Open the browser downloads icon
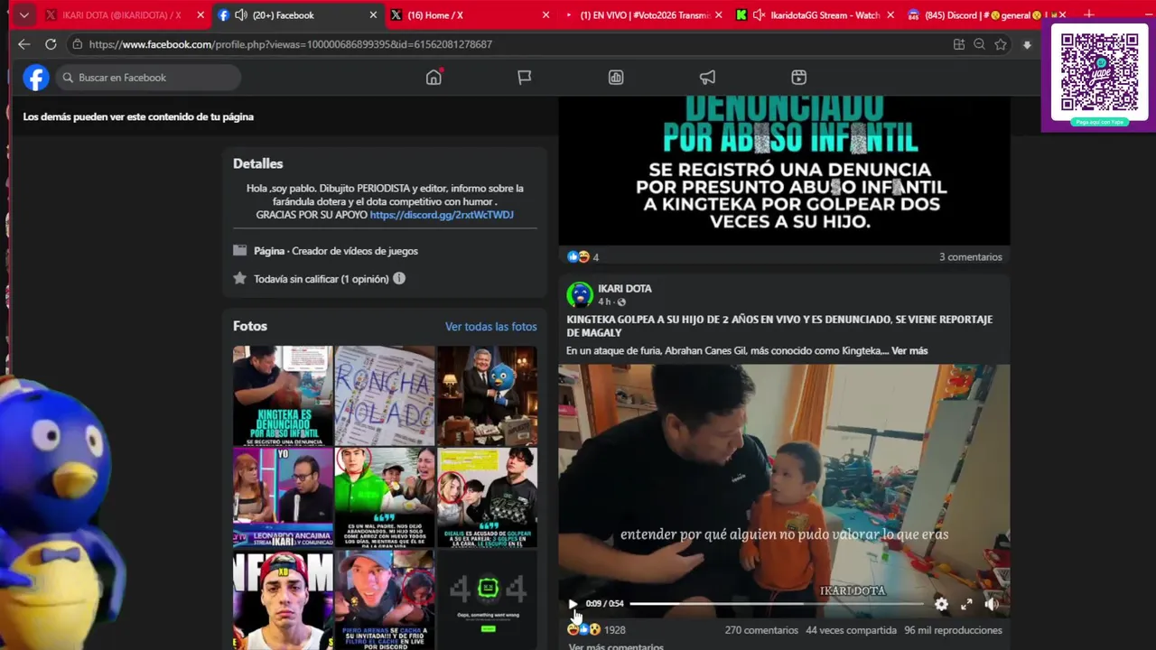1156x650 pixels. [1027, 44]
